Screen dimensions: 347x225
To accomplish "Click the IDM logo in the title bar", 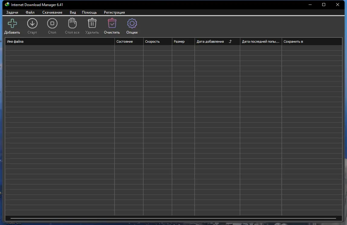I will point(7,5).
